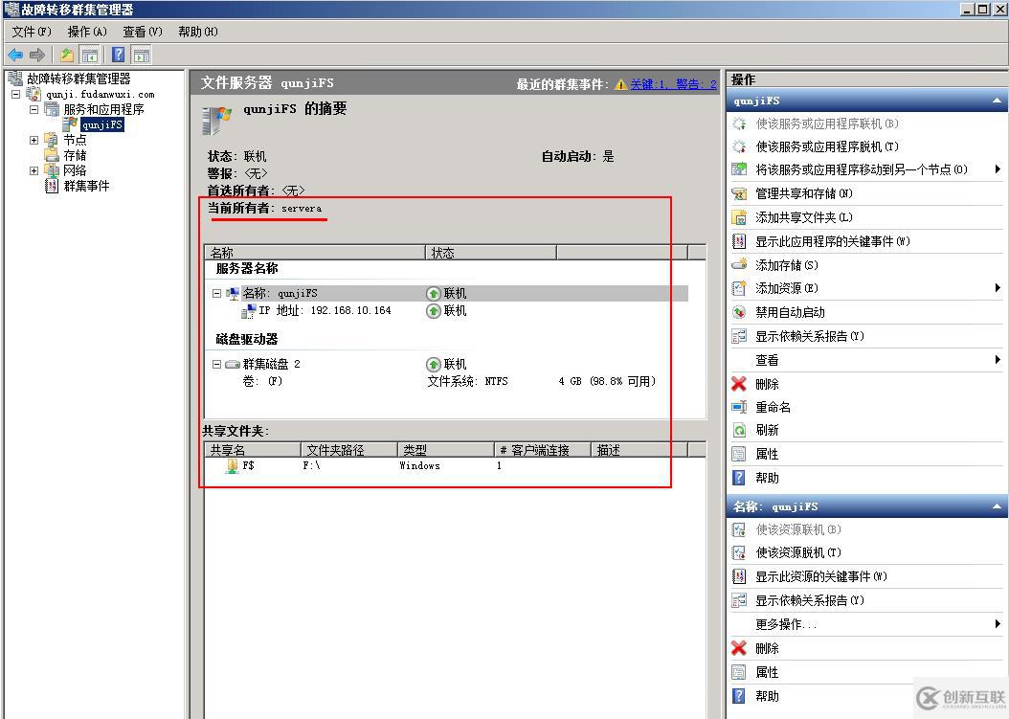The height and width of the screenshot is (719, 1009).
Task: Collapse the 服务和应用程序 tree node
Action: tap(34, 109)
